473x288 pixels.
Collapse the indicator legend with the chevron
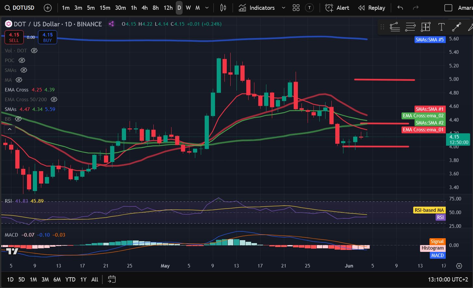point(10,129)
